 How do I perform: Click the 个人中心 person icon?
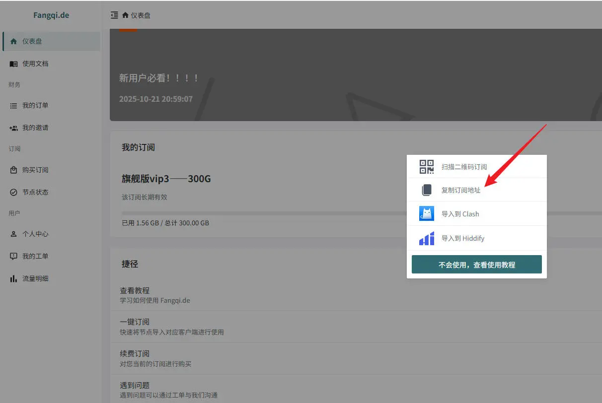[x=13, y=234]
